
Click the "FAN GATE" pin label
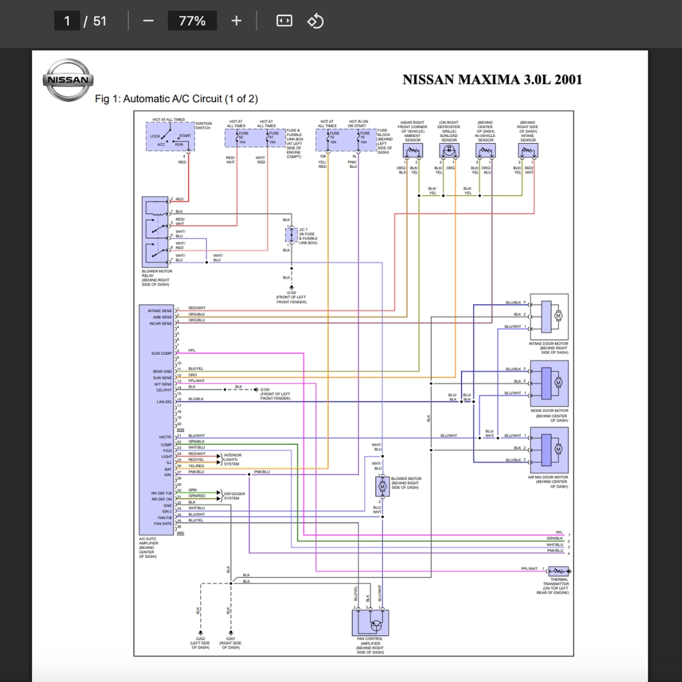click(x=163, y=523)
